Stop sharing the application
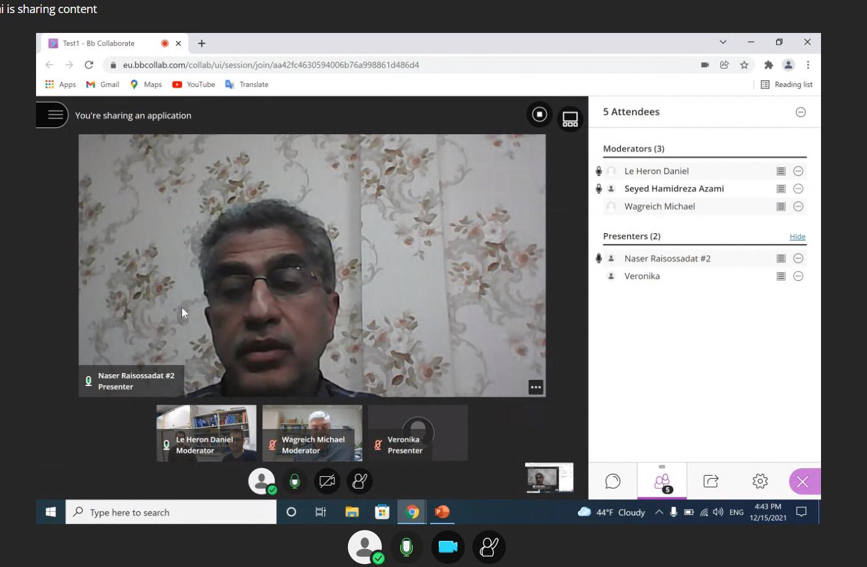This screenshot has width=867, height=567. pyautogui.click(x=539, y=114)
